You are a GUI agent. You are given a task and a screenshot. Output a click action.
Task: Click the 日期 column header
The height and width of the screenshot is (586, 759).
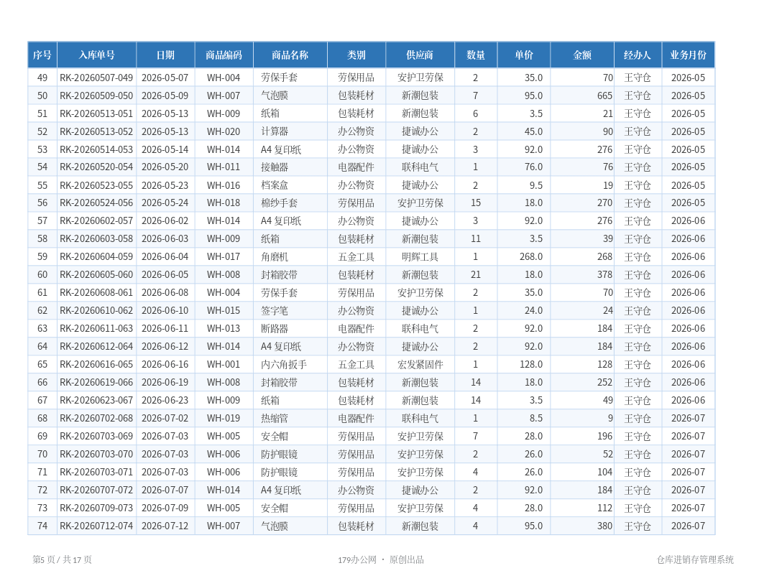pos(165,55)
